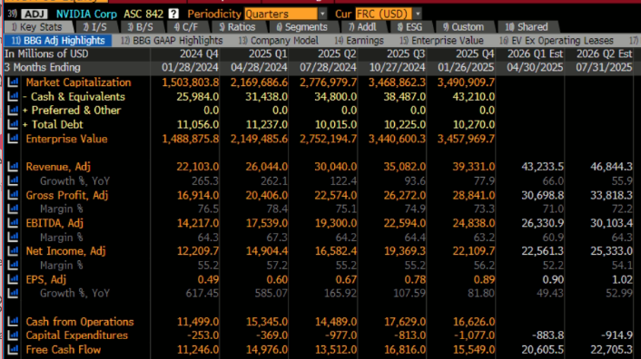
Task: Select BBG GAAP Highlights sub-tab
Action: (172, 41)
